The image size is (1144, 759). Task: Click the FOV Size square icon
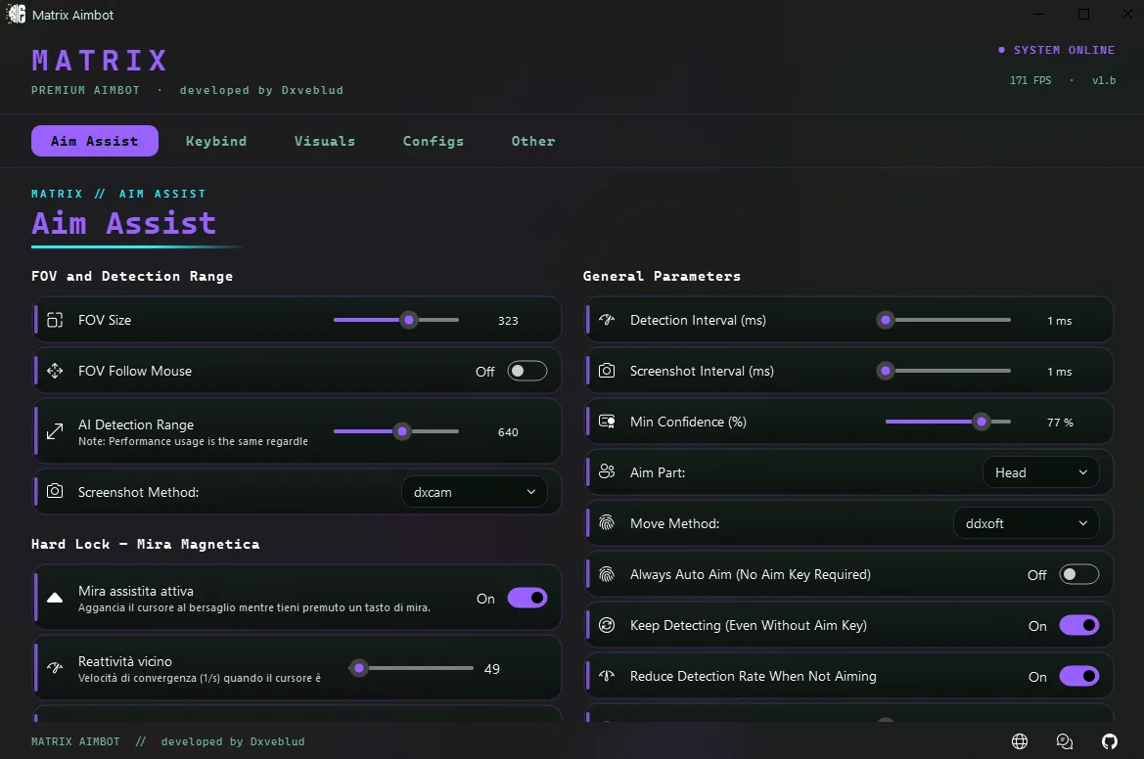(55, 320)
